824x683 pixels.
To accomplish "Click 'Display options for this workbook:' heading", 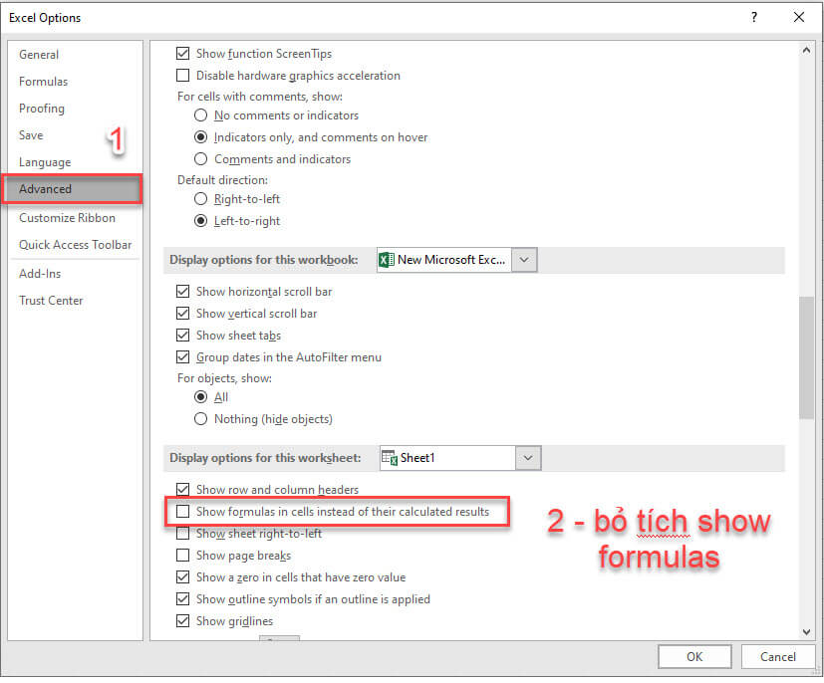I will (264, 260).
